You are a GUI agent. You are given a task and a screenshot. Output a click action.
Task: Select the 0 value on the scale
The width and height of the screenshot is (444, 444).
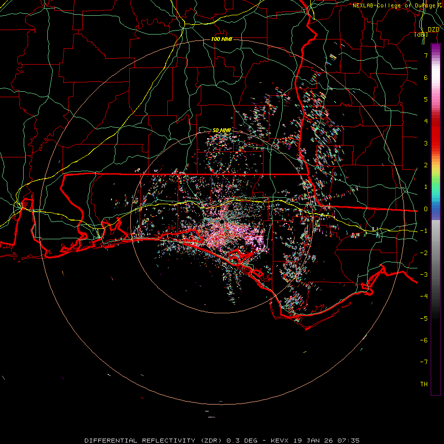pyautogui.click(x=426, y=209)
